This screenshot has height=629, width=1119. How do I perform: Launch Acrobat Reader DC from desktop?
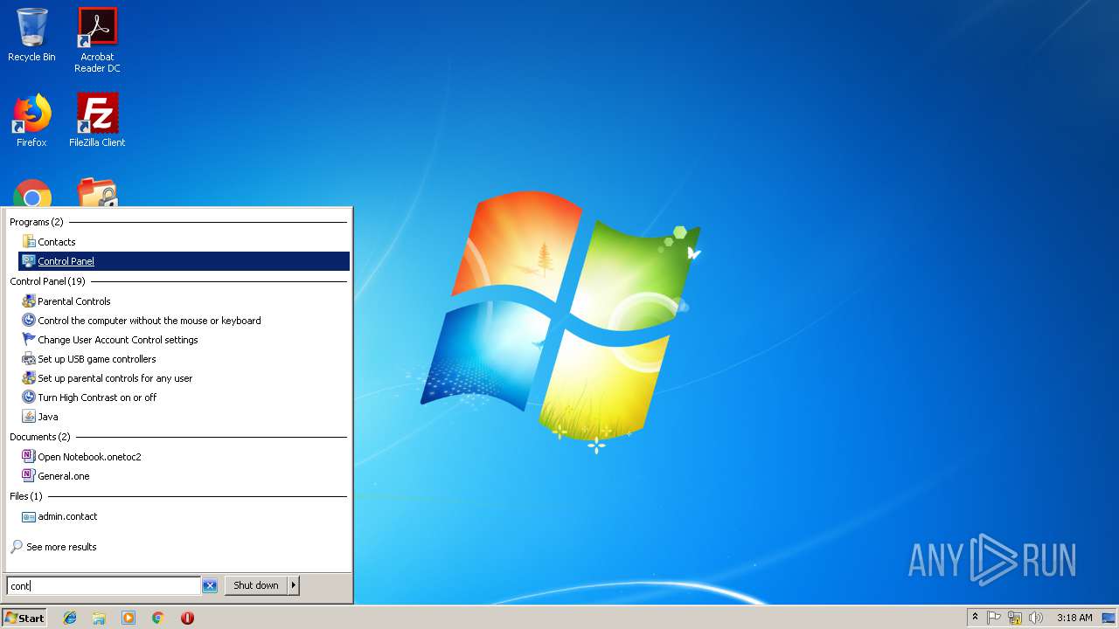click(x=97, y=39)
